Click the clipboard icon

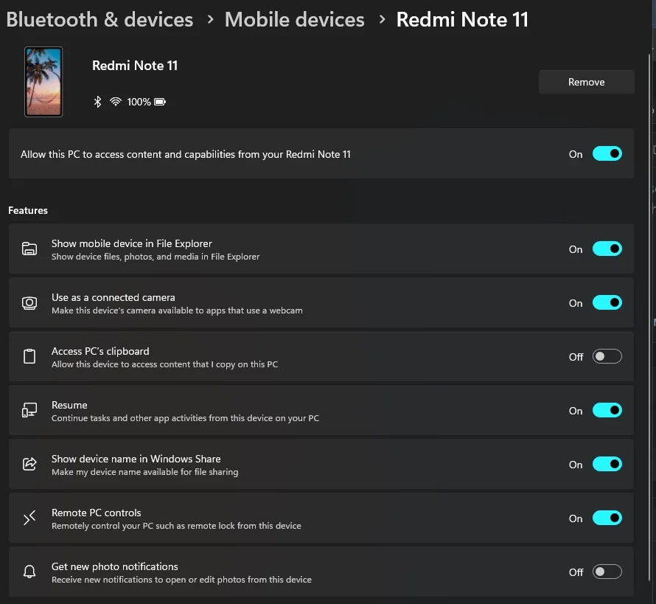29,356
